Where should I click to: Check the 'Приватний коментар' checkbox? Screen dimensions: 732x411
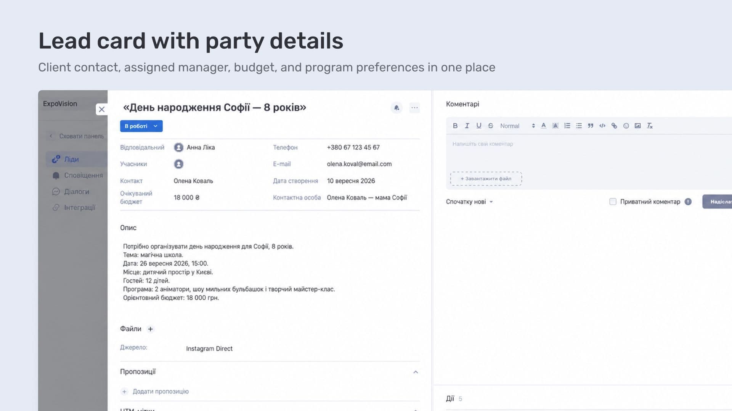click(x=613, y=202)
